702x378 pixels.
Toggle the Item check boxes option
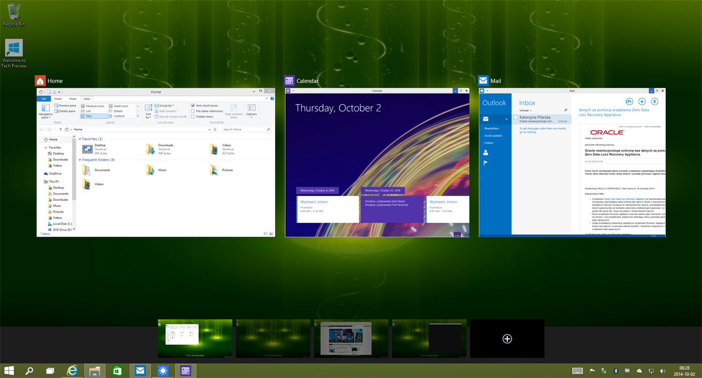click(x=193, y=105)
